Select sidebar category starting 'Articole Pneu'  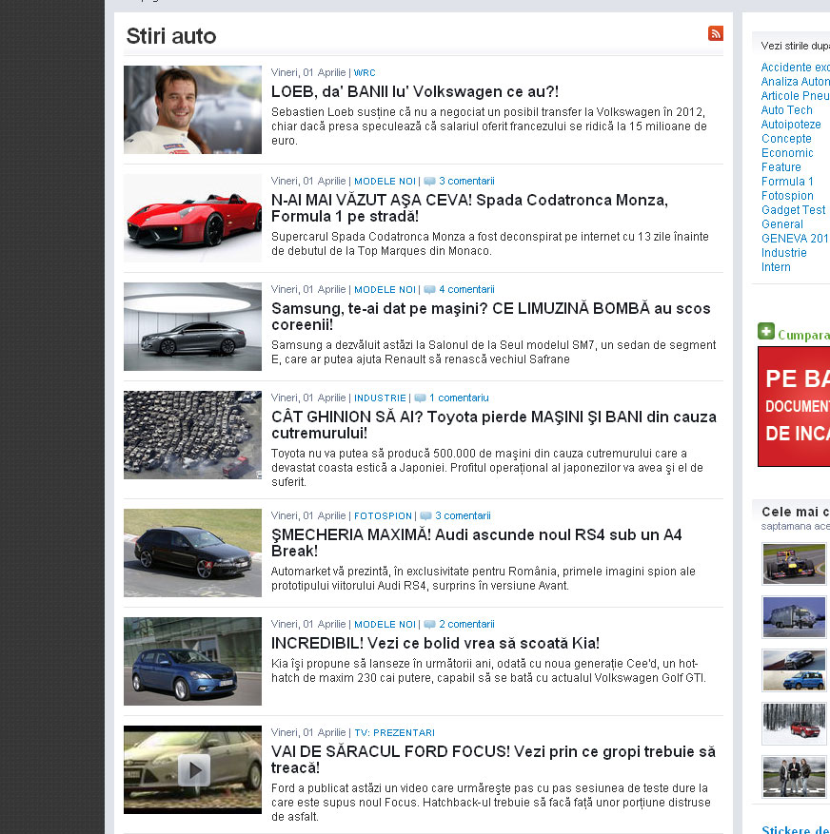796,96
